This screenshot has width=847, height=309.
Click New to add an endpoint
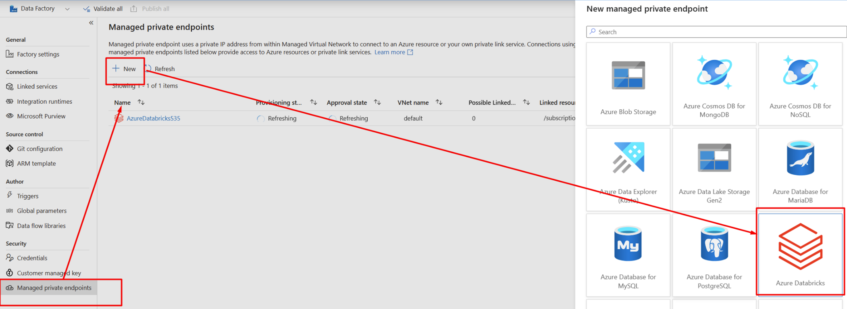click(124, 69)
